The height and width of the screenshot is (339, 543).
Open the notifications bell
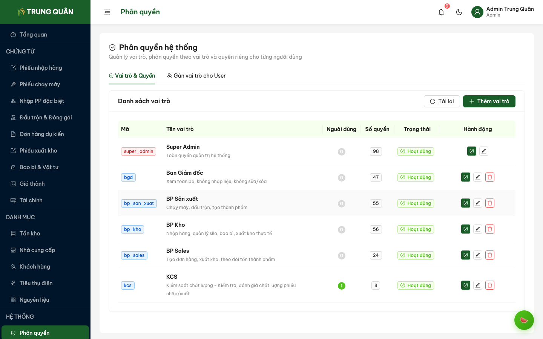(x=441, y=12)
